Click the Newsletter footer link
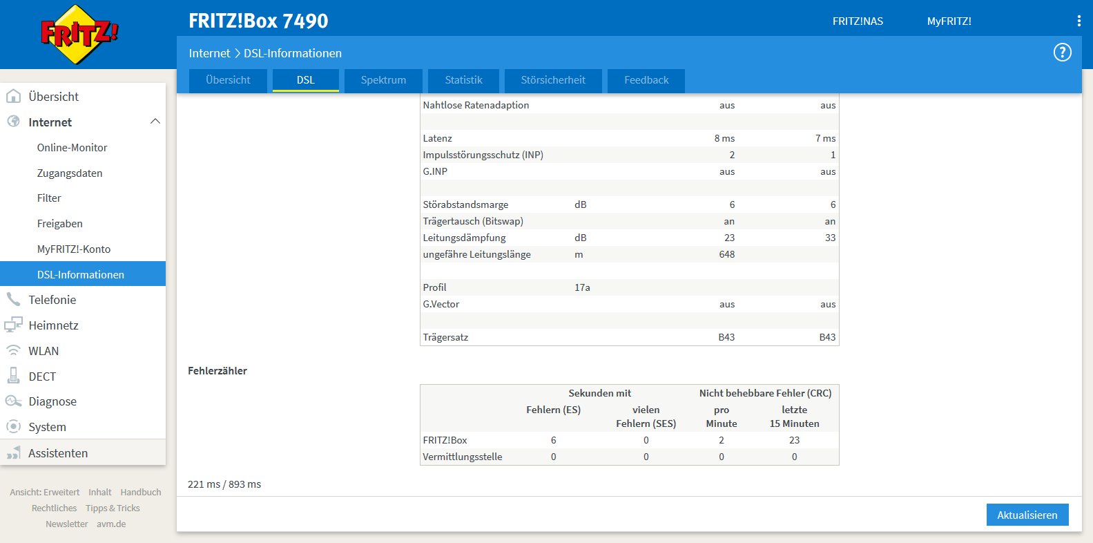Image resolution: width=1093 pixels, height=543 pixels. point(67,524)
